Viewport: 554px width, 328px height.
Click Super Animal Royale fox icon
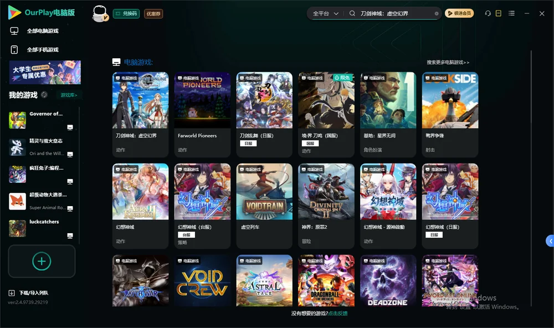click(x=17, y=201)
